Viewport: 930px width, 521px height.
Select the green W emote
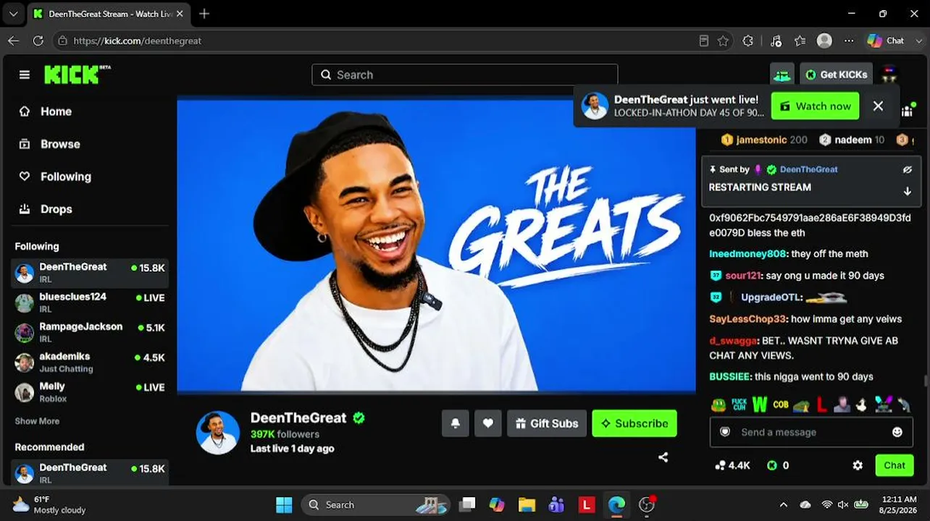pos(759,404)
